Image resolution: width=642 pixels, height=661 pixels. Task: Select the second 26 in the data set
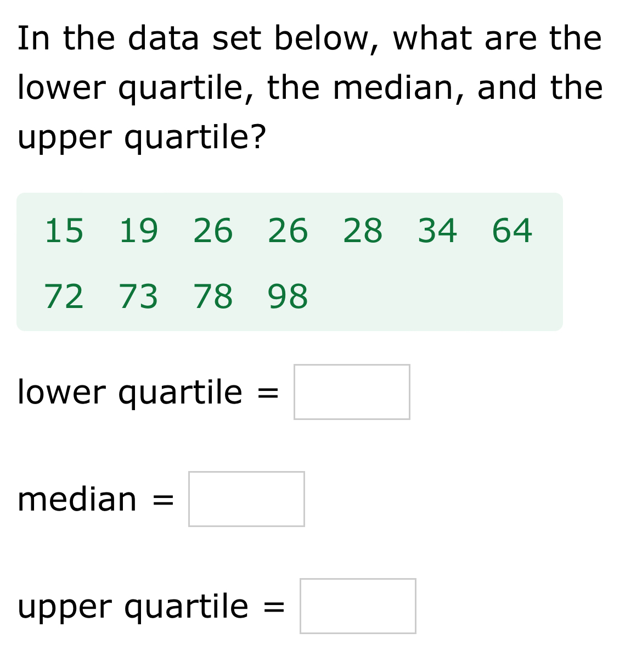(x=288, y=232)
